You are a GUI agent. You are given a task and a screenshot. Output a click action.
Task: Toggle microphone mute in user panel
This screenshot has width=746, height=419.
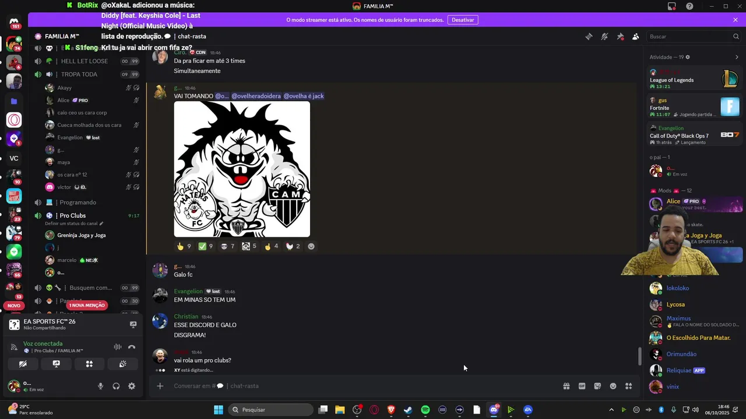coord(100,386)
